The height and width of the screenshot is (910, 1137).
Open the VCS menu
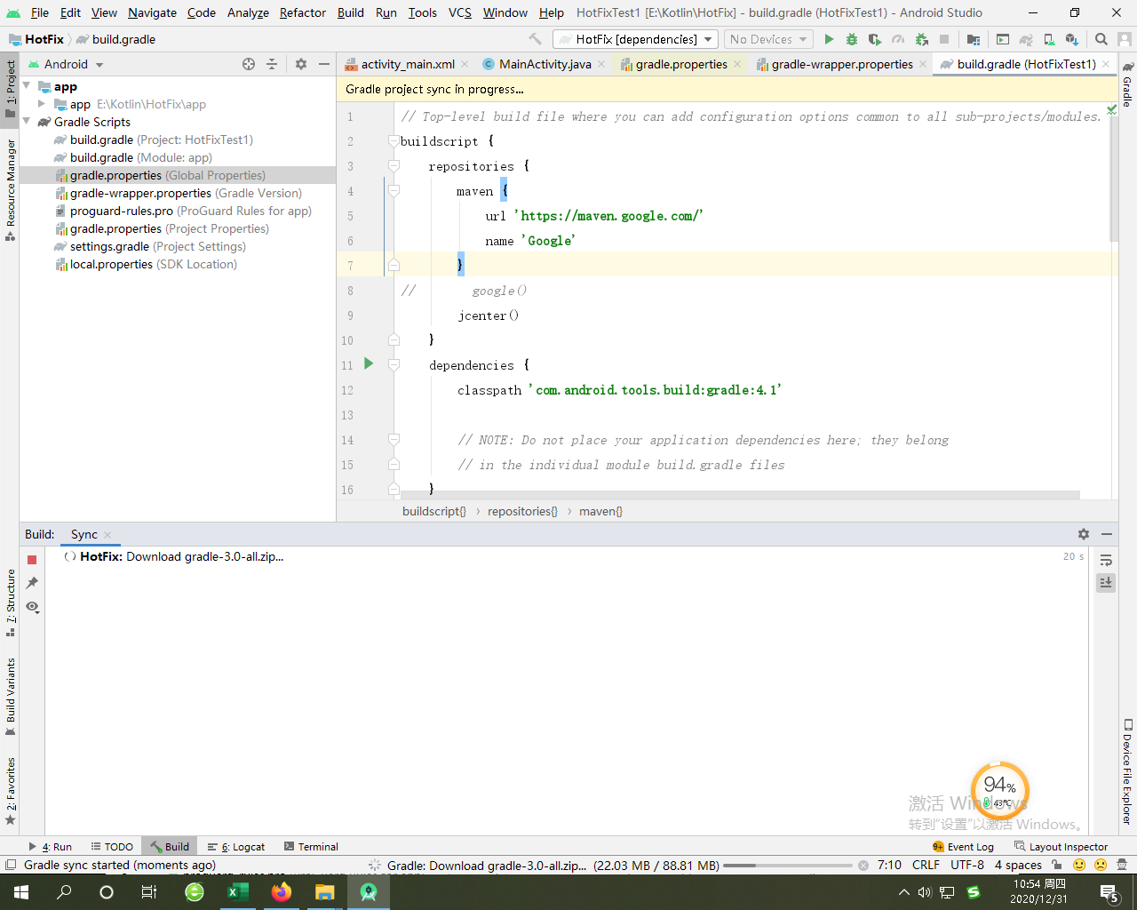coord(460,12)
